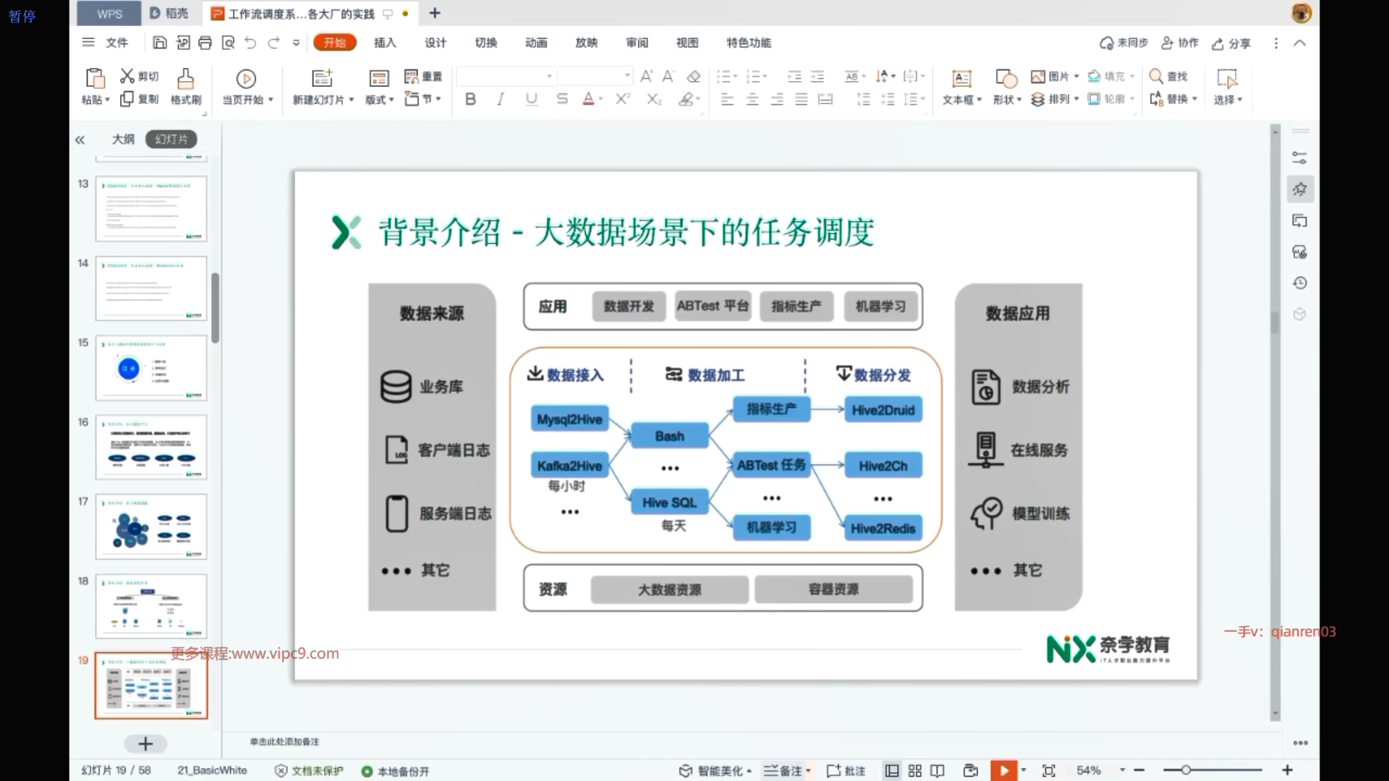
Task: Switch to slide sorter grid view
Action: tap(915, 771)
